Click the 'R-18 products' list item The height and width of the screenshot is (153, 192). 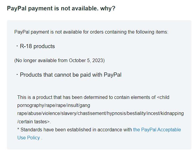[37, 46]
